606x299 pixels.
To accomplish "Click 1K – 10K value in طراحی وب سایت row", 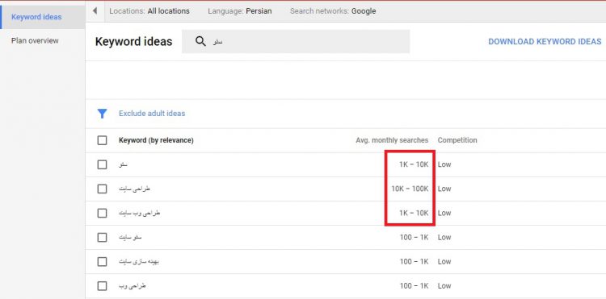I will 414,213.
